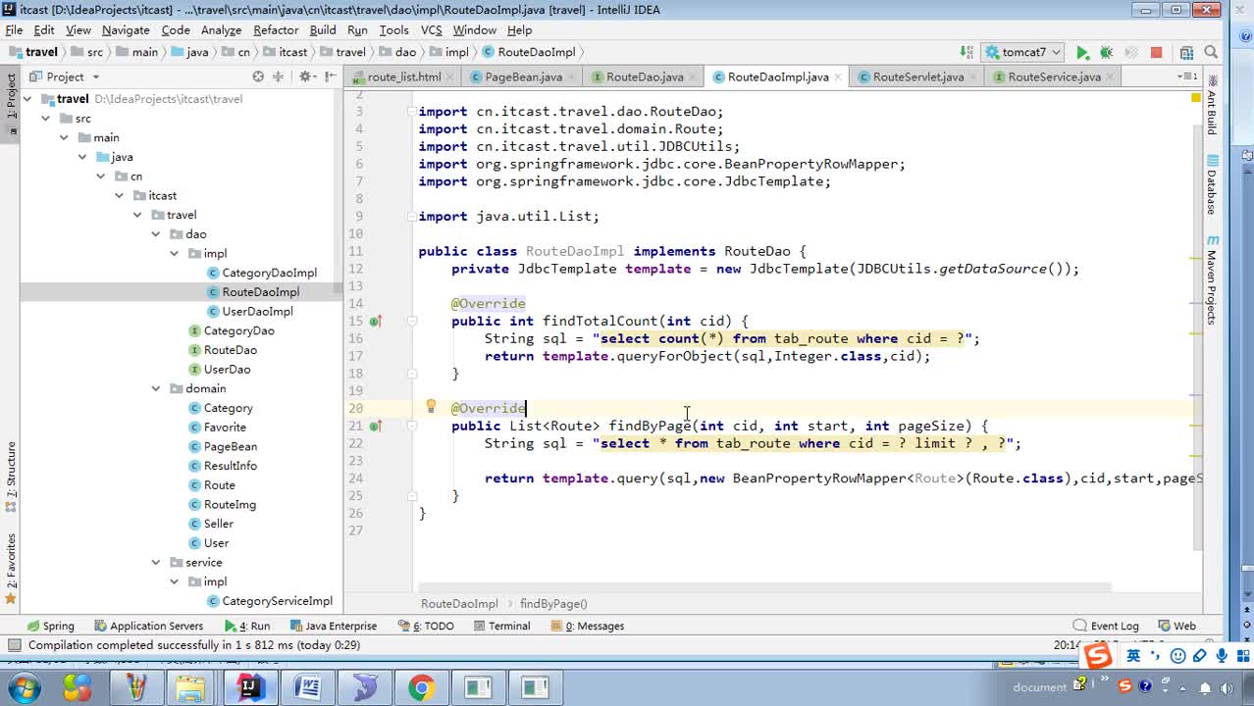Click the Build Project toolbar icon
This screenshot has width=1254, height=706.
[968, 53]
